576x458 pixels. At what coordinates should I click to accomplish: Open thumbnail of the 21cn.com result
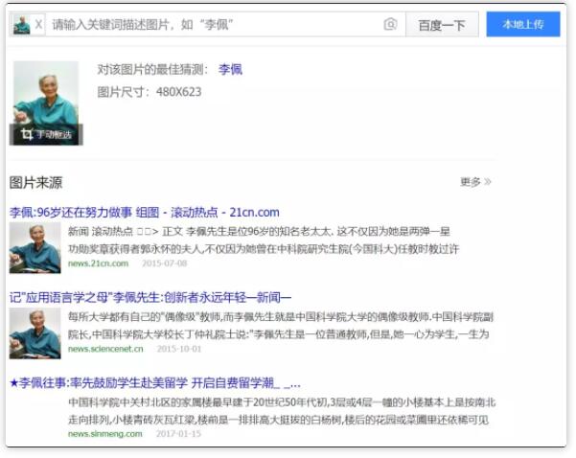[35, 247]
